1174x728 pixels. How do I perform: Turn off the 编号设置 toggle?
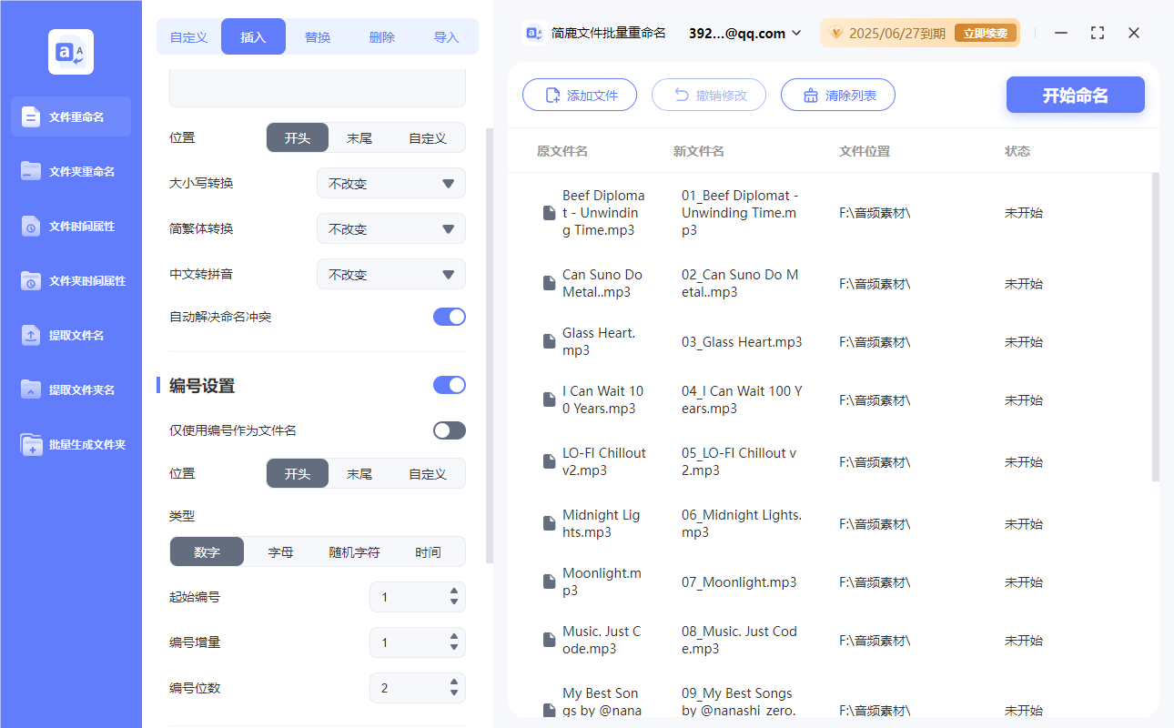coord(449,385)
